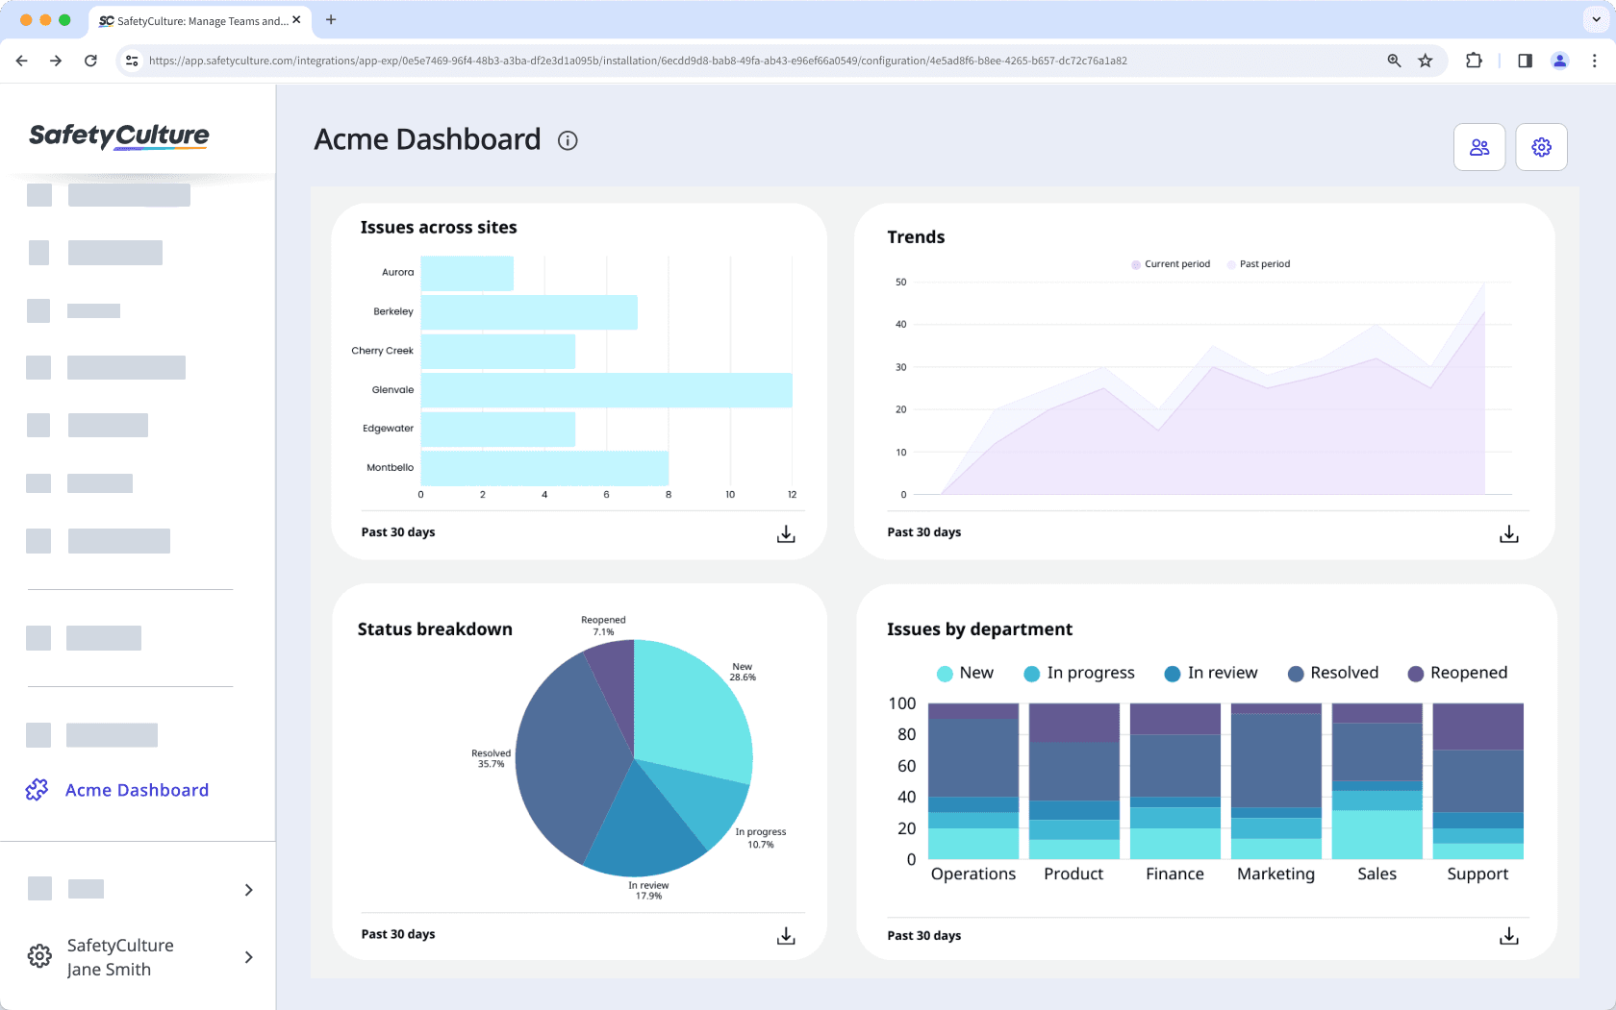Click the New legend color dot
This screenshot has width=1616, height=1010.
point(944,673)
